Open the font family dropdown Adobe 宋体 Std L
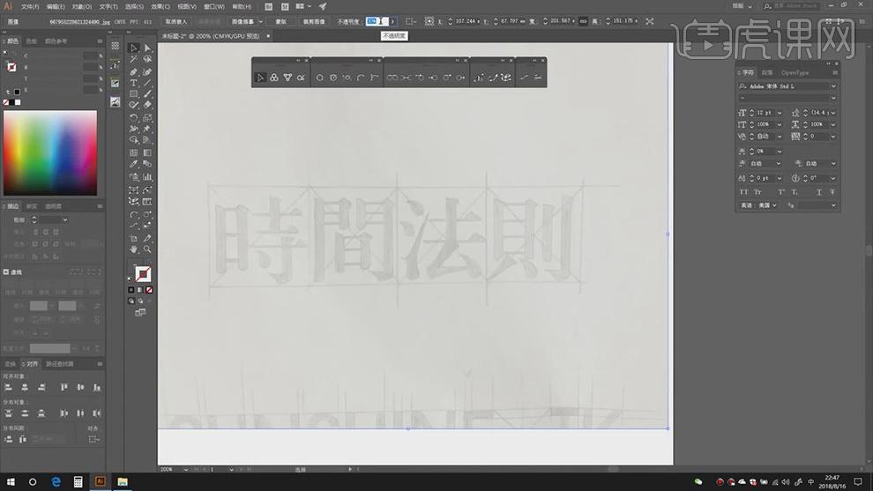This screenshot has height=491, width=873. pyautogui.click(x=833, y=86)
